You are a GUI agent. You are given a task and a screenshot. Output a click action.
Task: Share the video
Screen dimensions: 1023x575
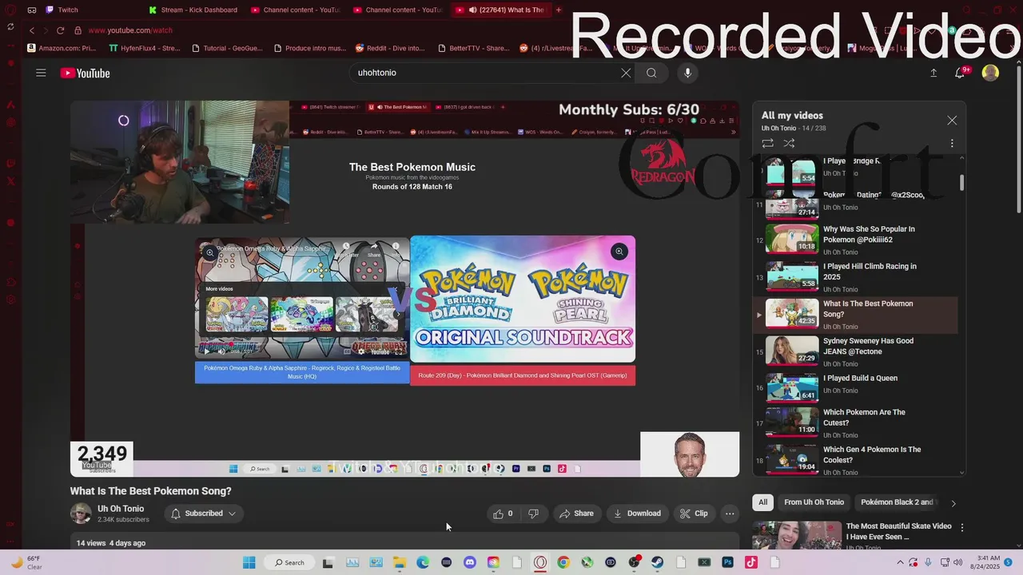[x=576, y=514]
